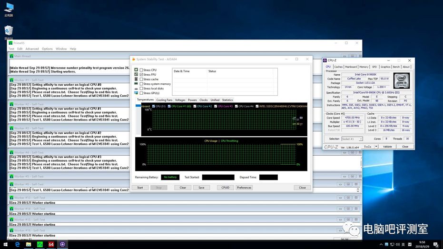Switch to Prime95 taskbar icon
The height and width of the screenshot is (249, 443).
pos(40,245)
